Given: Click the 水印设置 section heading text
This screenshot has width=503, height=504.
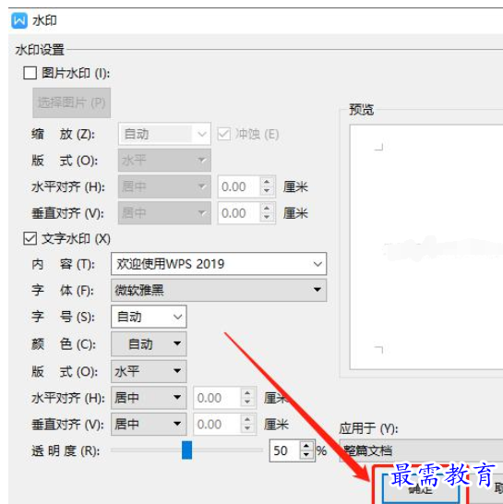Looking at the screenshot, I should point(40,50).
